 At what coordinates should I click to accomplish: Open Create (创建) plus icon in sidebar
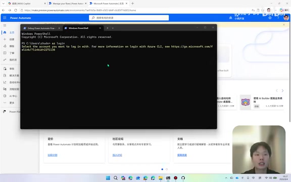[5, 39]
